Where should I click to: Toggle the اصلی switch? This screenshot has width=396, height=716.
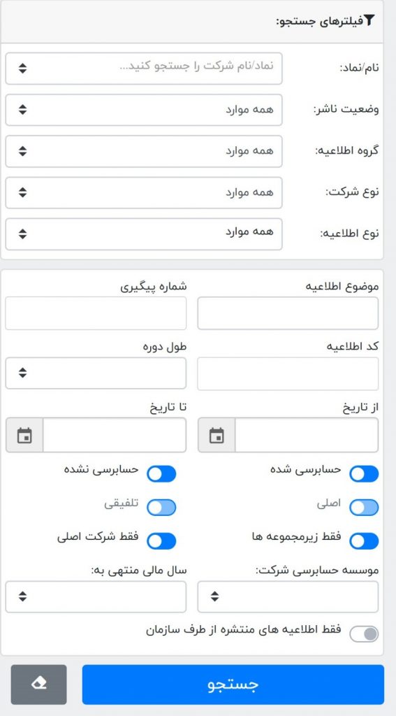tap(364, 508)
